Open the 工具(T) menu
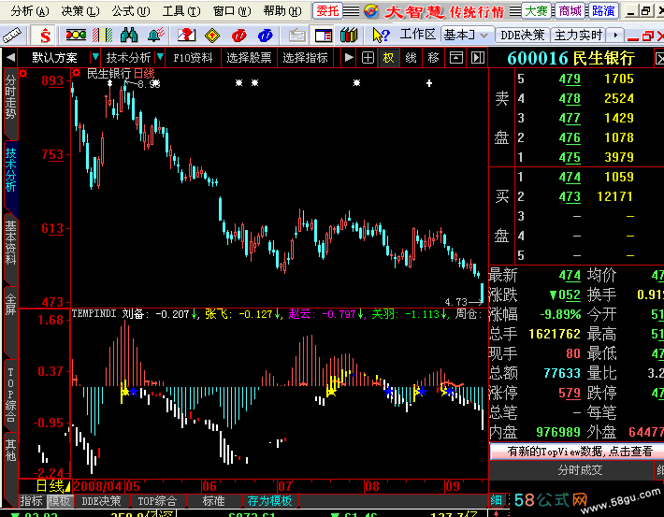This screenshot has height=517, width=664. point(181,11)
